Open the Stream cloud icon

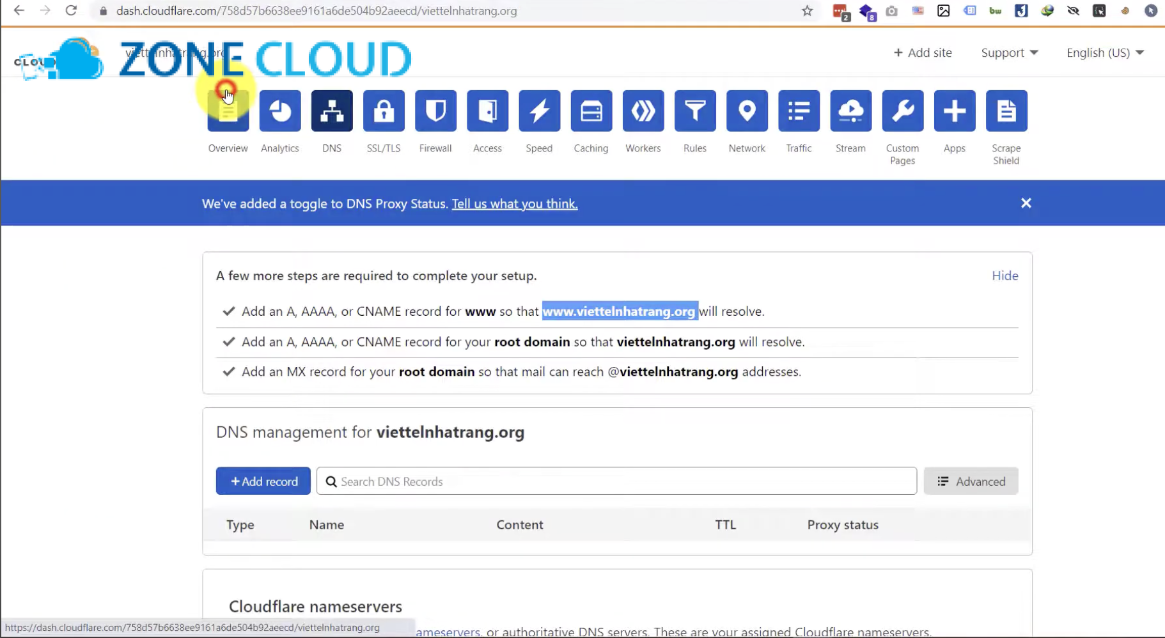pyautogui.click(x=850, y=111)
